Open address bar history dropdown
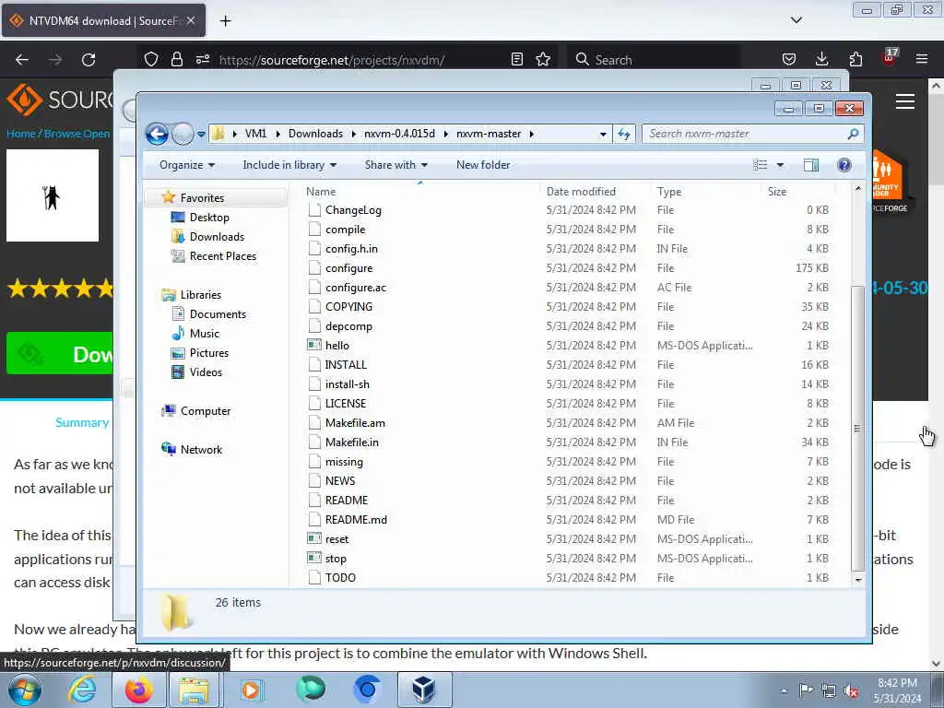This screenshot has height=708, width=944. pyautogui.click(x=603, y=135)
